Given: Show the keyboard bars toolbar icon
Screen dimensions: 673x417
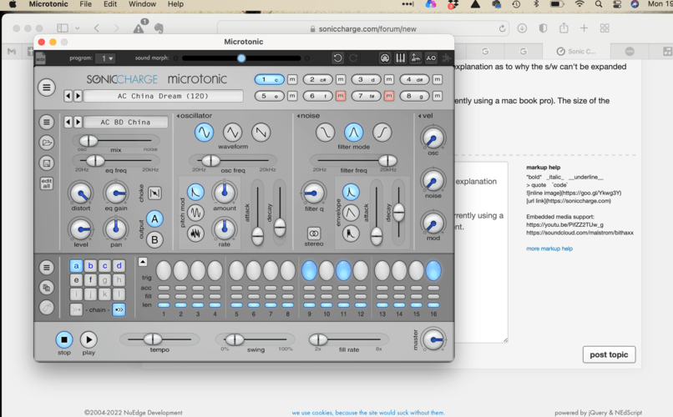Looking at the screenshot, I should coord(401,58).
